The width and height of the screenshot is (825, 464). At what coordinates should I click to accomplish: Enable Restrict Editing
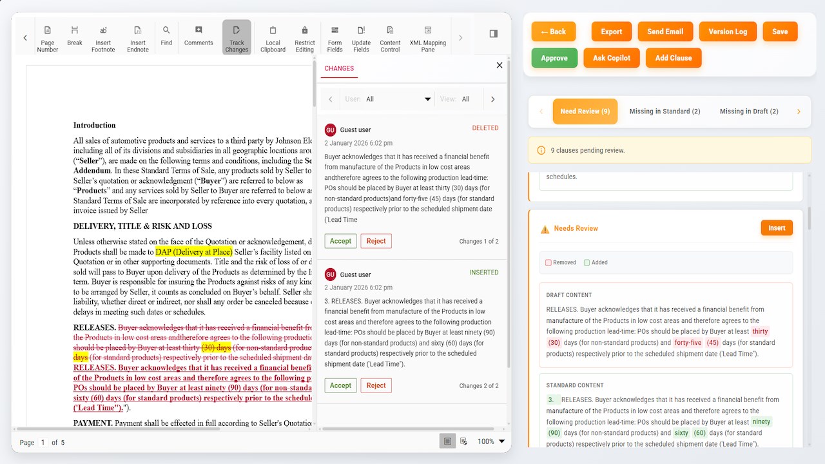click(305, 39)
